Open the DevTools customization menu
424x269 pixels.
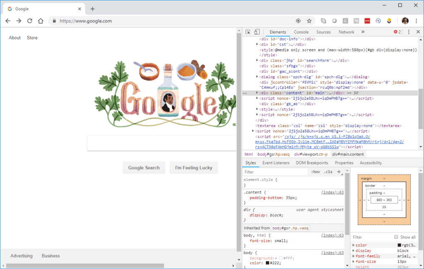[409, 31]
